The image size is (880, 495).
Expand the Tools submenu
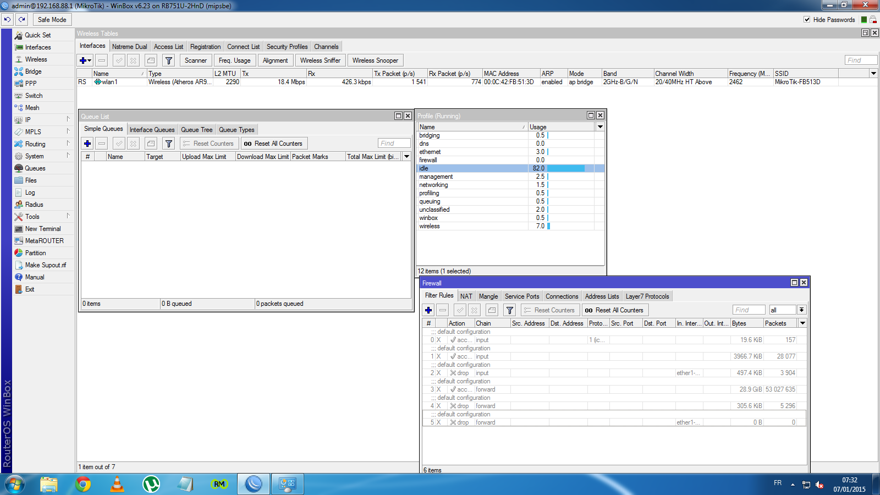[x=68, y=216]
